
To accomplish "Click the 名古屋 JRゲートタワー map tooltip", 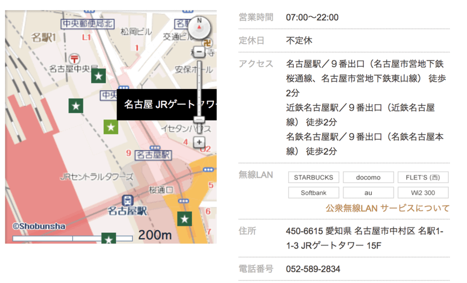I will pos(167,105).
